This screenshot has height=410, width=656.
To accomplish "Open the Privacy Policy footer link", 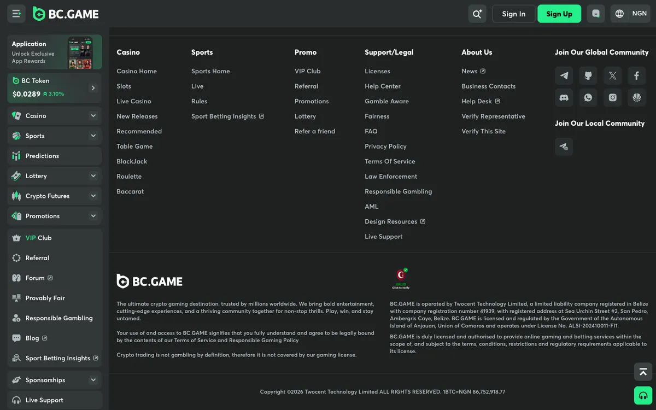I will click(385, 147).
